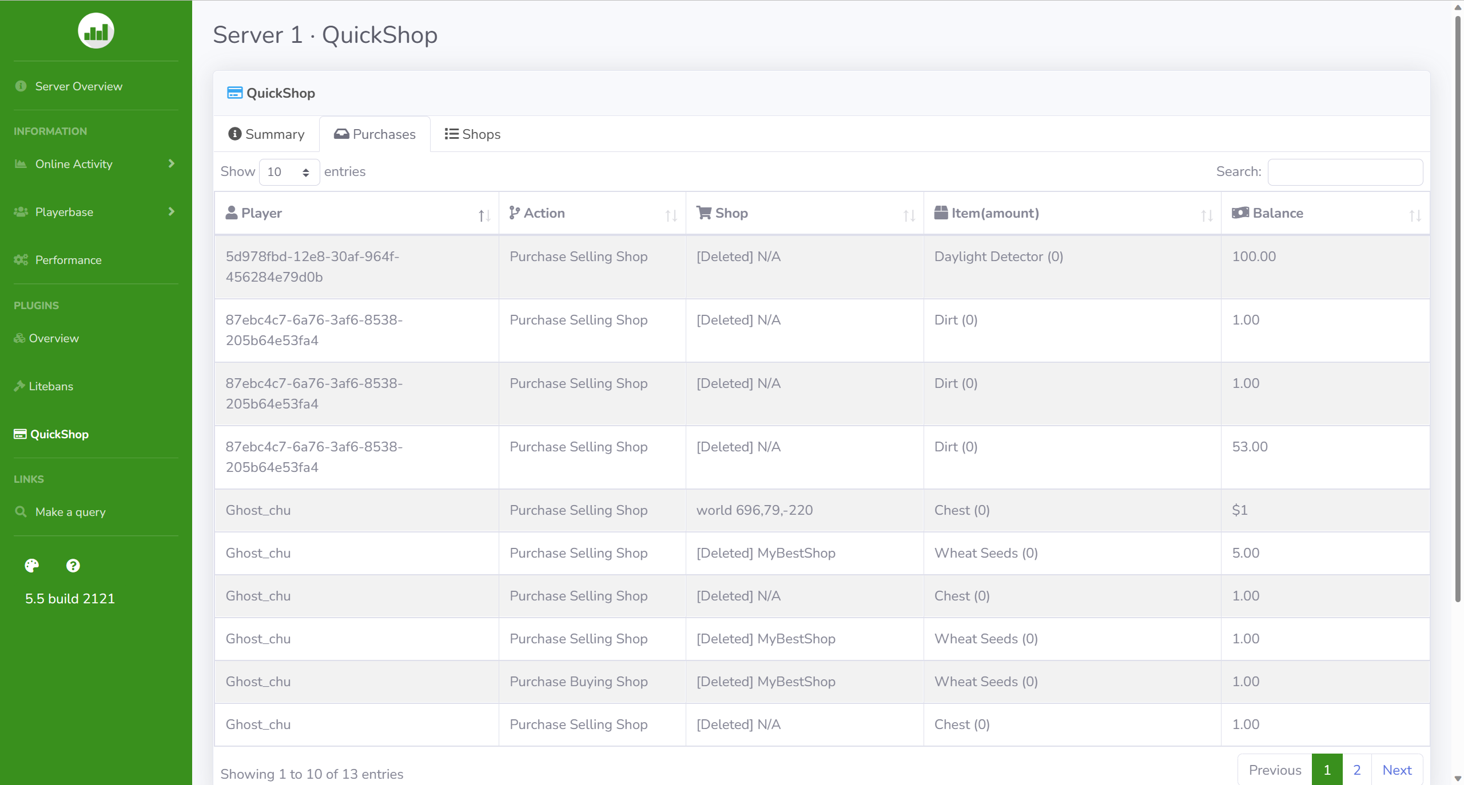Click the Litebans gavel icon
The width and height of the screenshot is (1464, 785).
click(19, 386)
